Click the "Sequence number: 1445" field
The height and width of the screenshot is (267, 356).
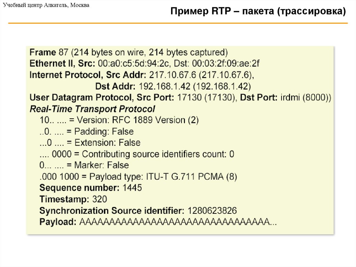pyautogui.click(x=91, y=188)
